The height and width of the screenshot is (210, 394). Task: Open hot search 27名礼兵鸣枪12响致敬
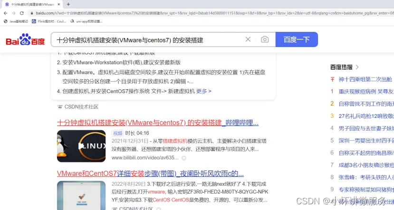[x=366, y=116]
